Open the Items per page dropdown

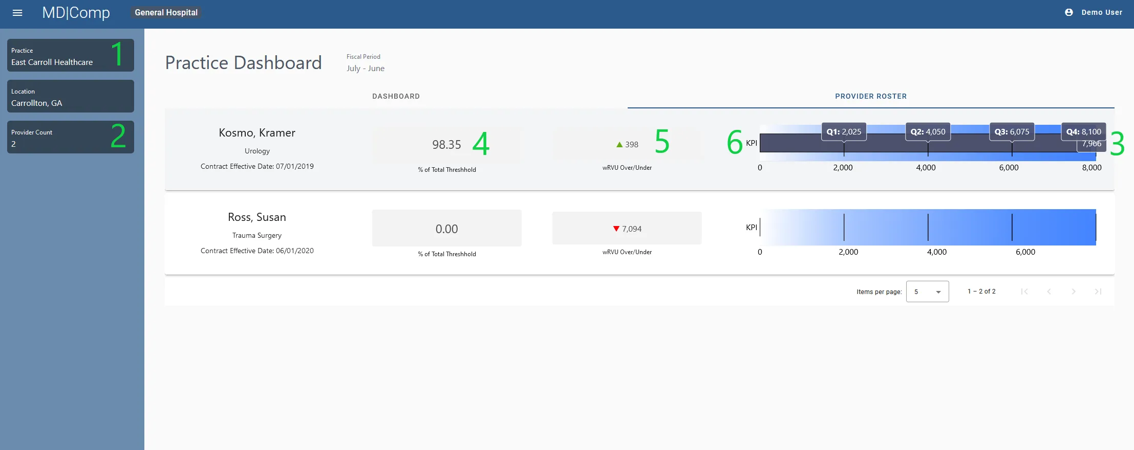[x=927, y=291]
